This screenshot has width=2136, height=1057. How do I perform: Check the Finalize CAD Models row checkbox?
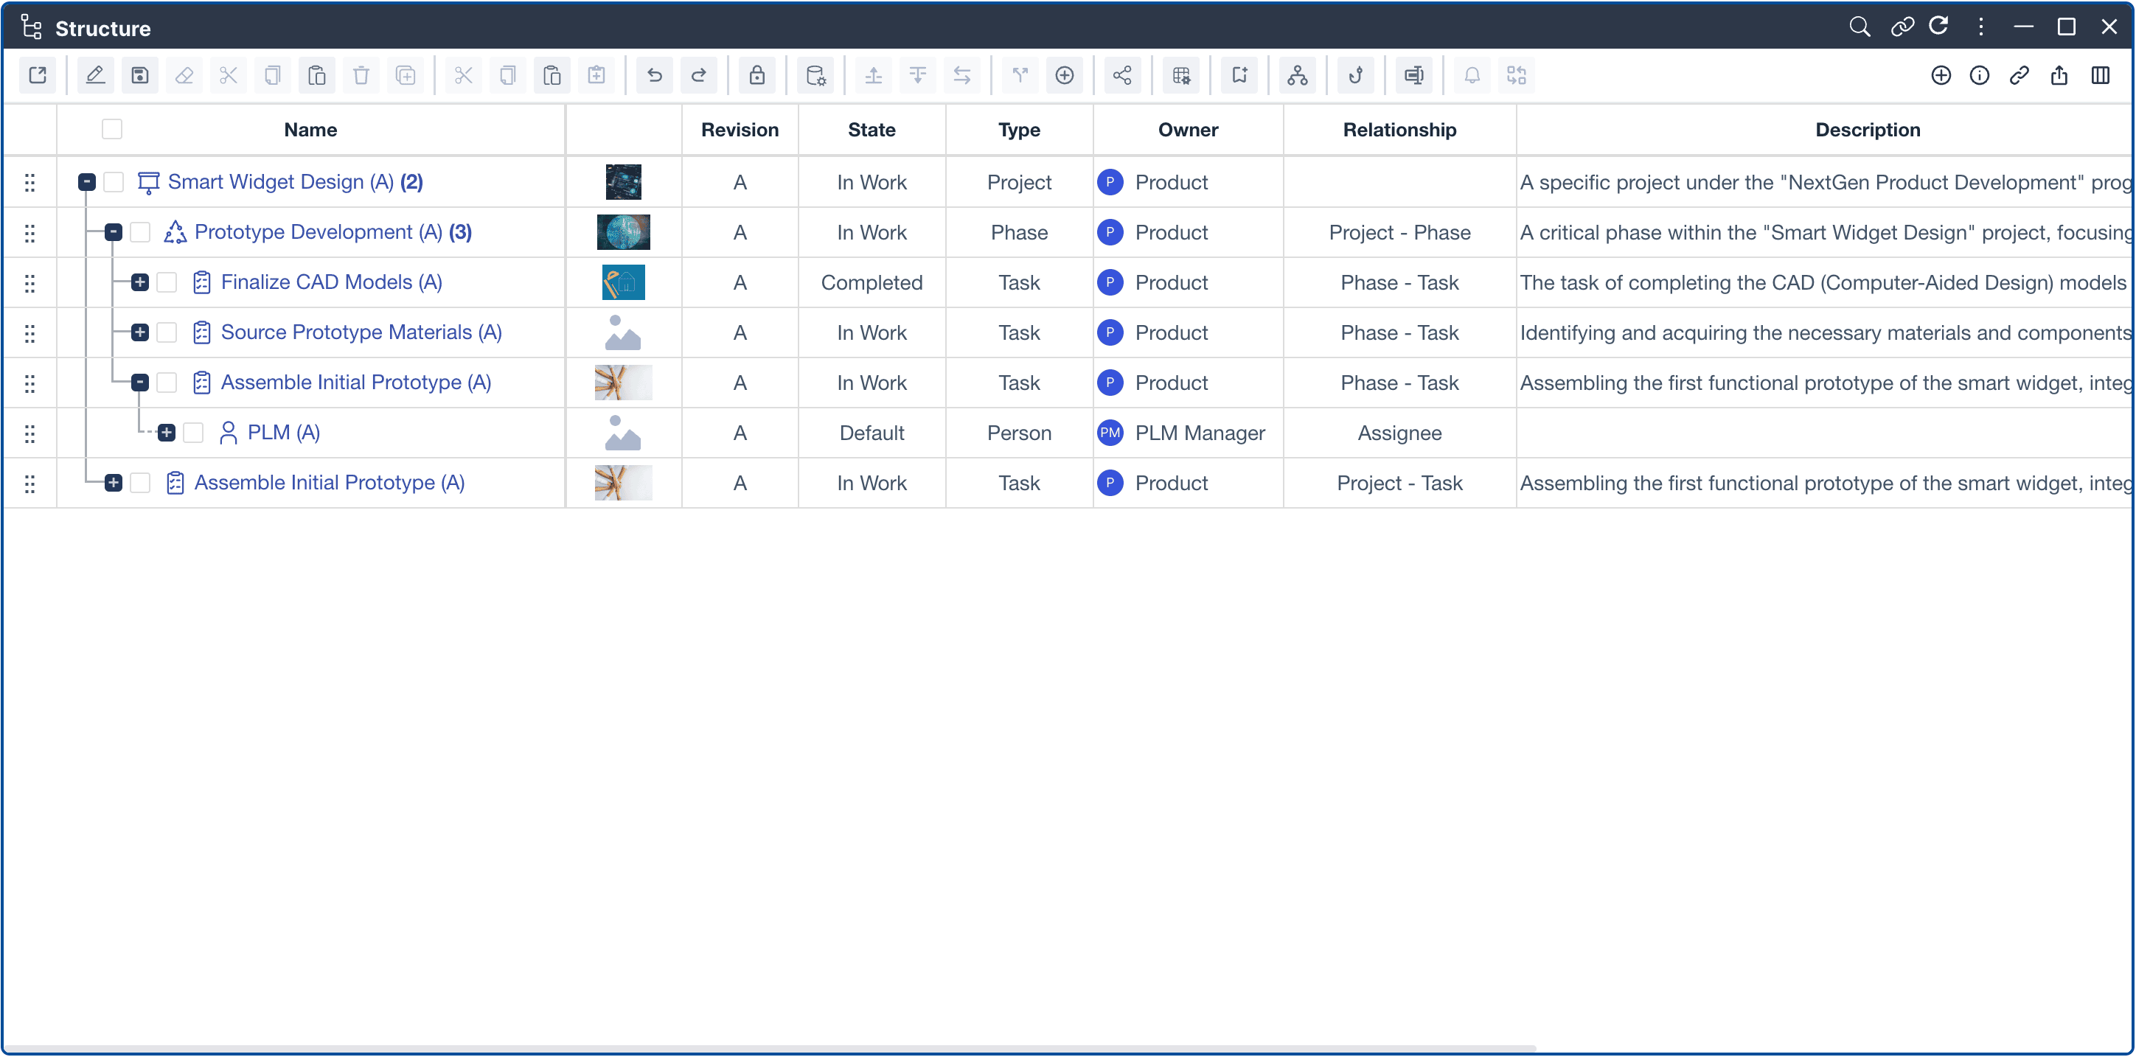click(x=167, y=283)
